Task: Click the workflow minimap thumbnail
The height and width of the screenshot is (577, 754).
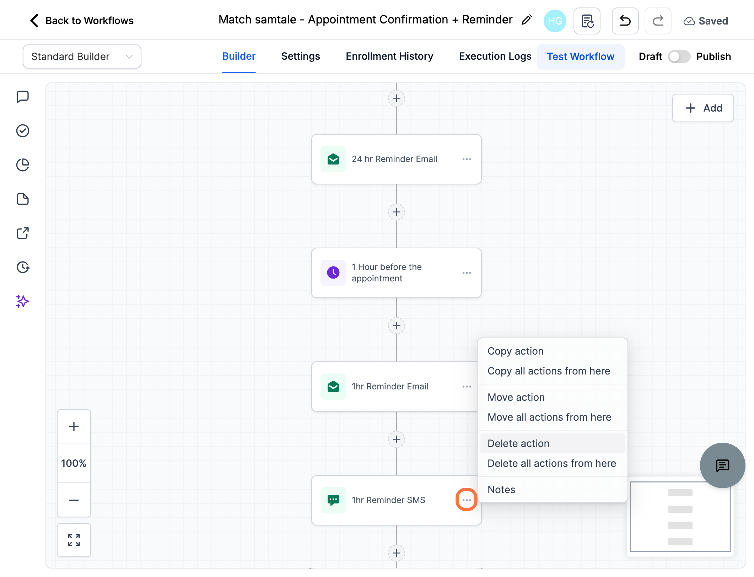Action: pyautogui.click(x=680, y=517)
